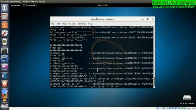Click VirtualBox display monitor status icon
The image size is (196, 110).
172,108
